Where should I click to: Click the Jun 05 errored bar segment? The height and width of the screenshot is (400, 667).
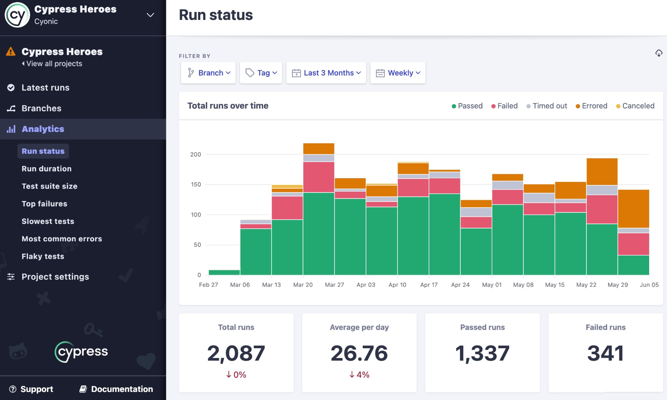633,209
